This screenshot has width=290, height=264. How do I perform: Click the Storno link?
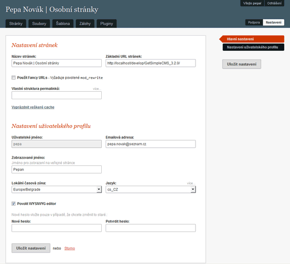point(70,248)
